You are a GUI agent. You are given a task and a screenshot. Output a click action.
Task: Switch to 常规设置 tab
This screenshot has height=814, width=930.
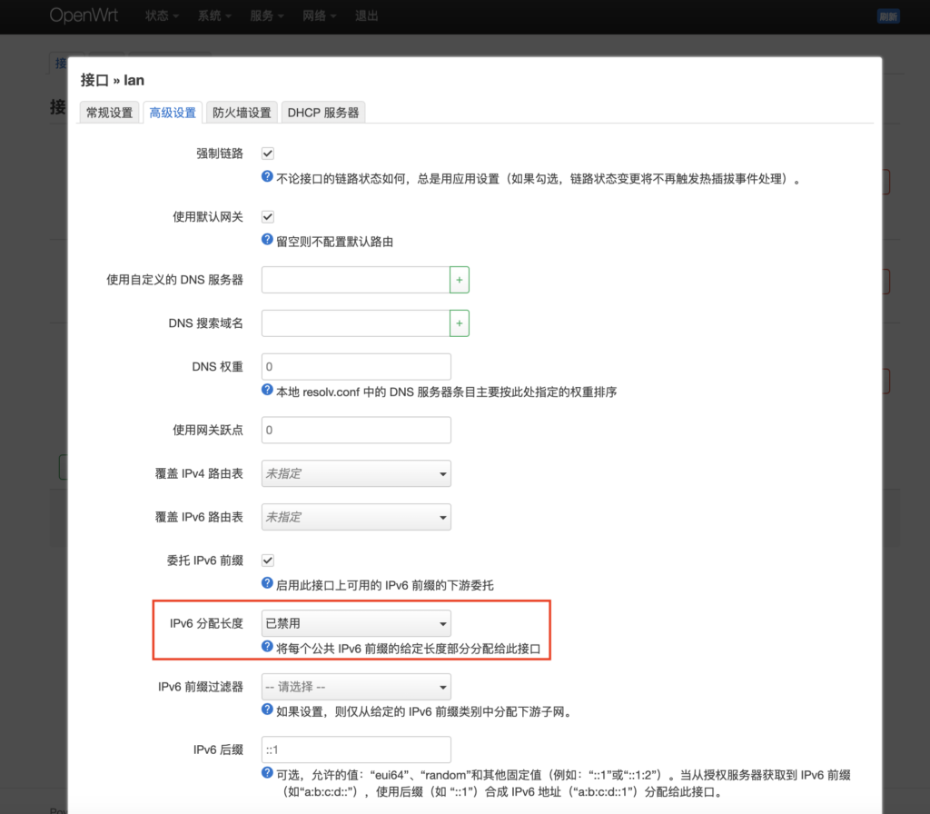(110, 113)
